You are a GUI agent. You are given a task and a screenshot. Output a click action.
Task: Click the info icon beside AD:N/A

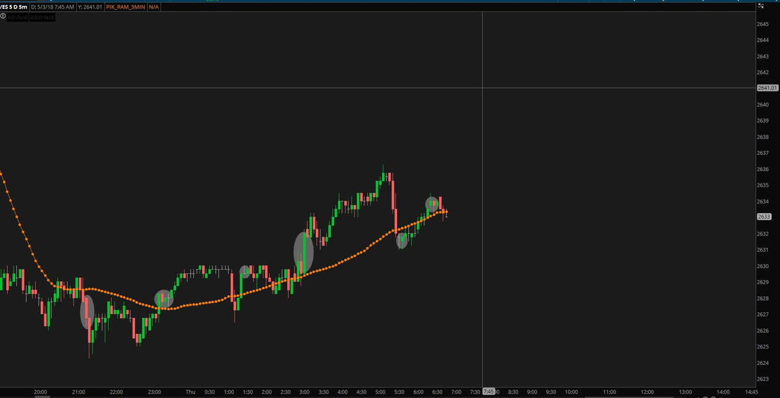pos(3,17)
